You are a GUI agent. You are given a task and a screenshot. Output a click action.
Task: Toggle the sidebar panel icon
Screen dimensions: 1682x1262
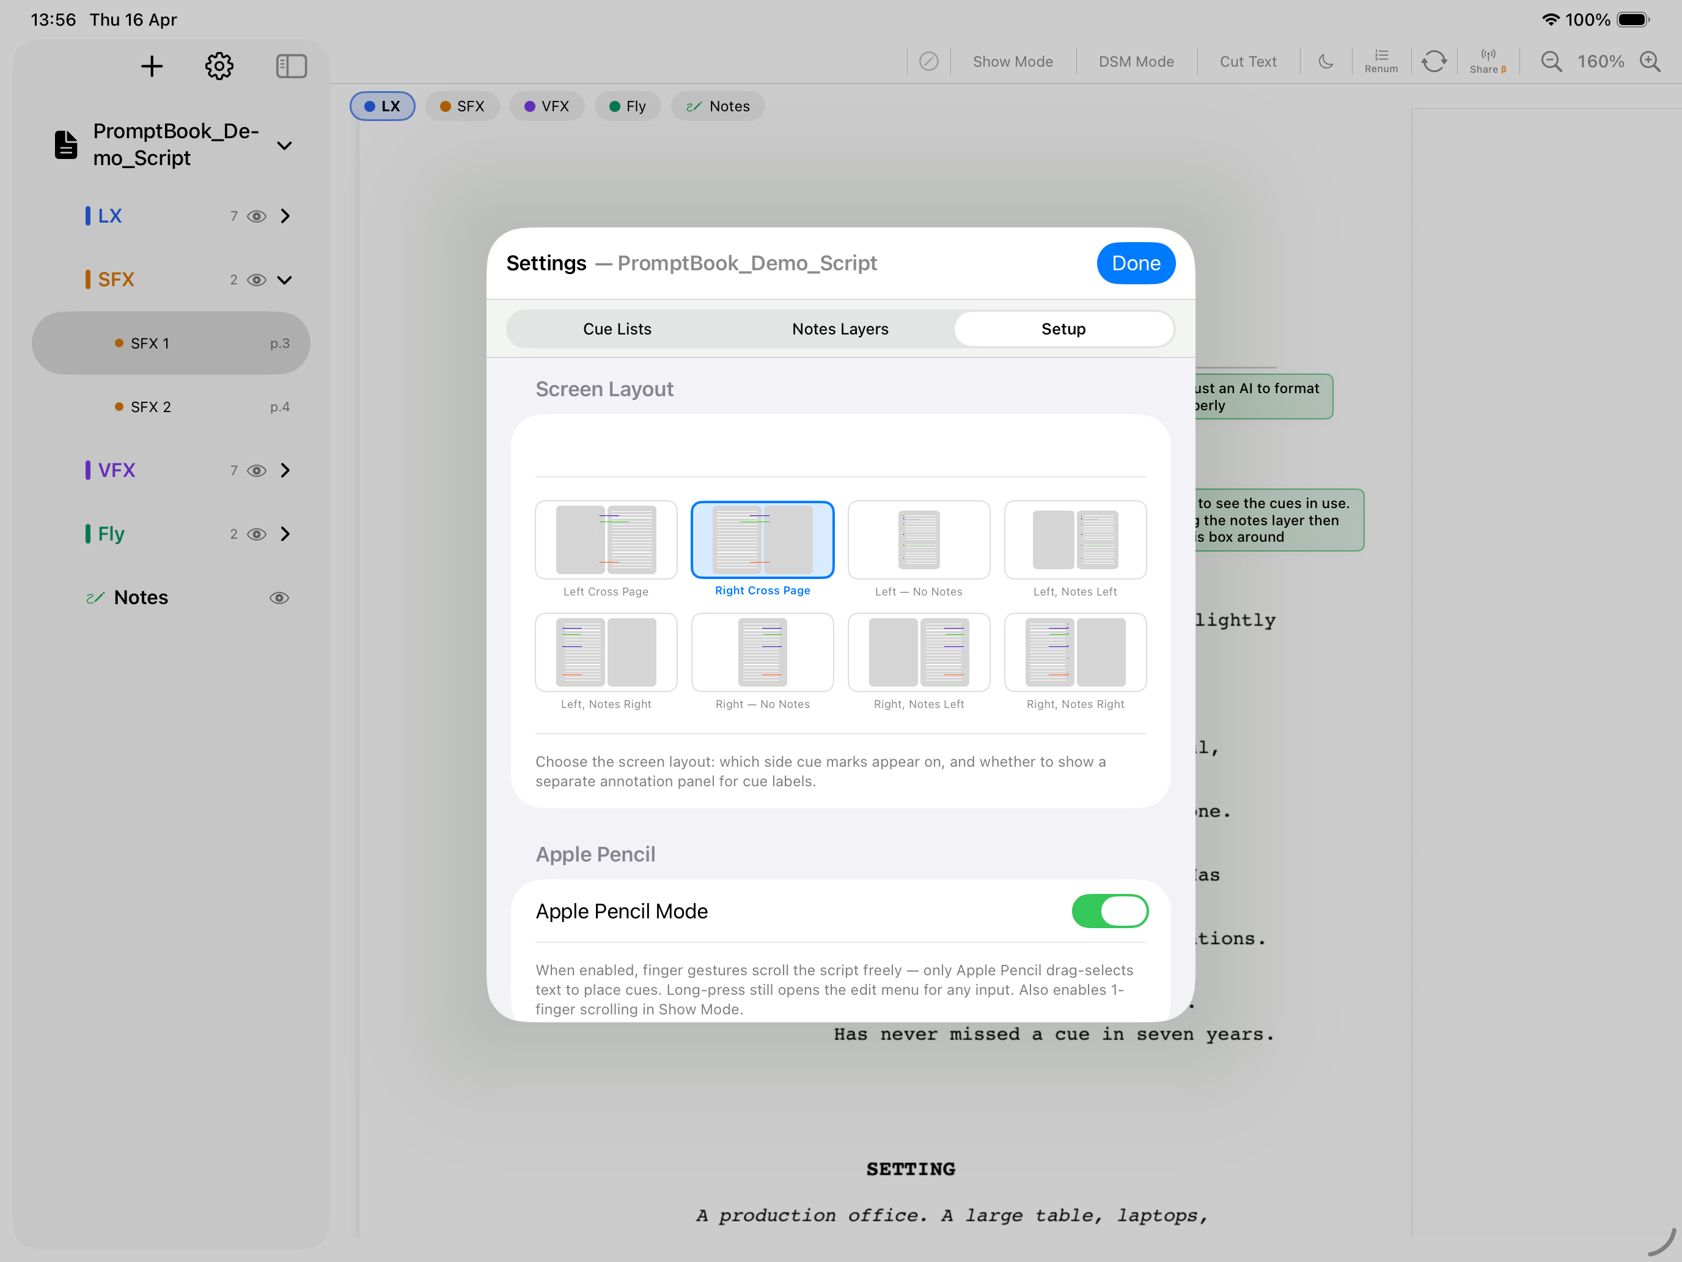pos(290,66)
